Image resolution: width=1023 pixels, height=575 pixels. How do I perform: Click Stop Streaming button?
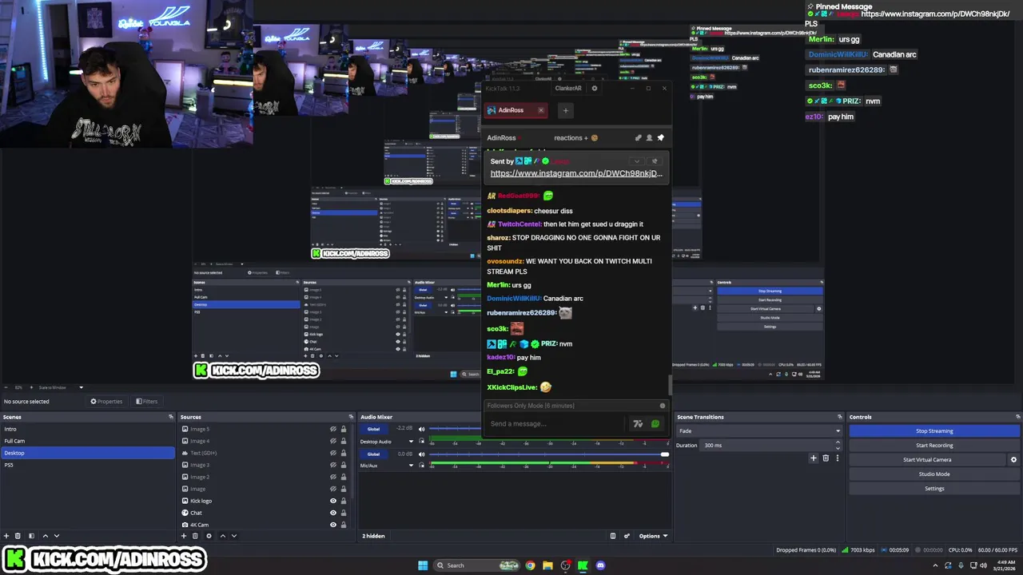click(x=934, y=431)
